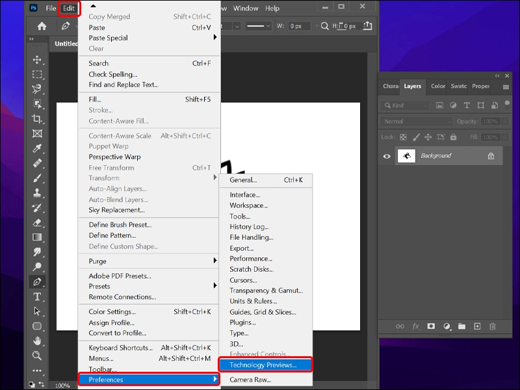Open the blending mode dropdown showing Normal
The image size is (520, 390).
click(x=416, y=121)
